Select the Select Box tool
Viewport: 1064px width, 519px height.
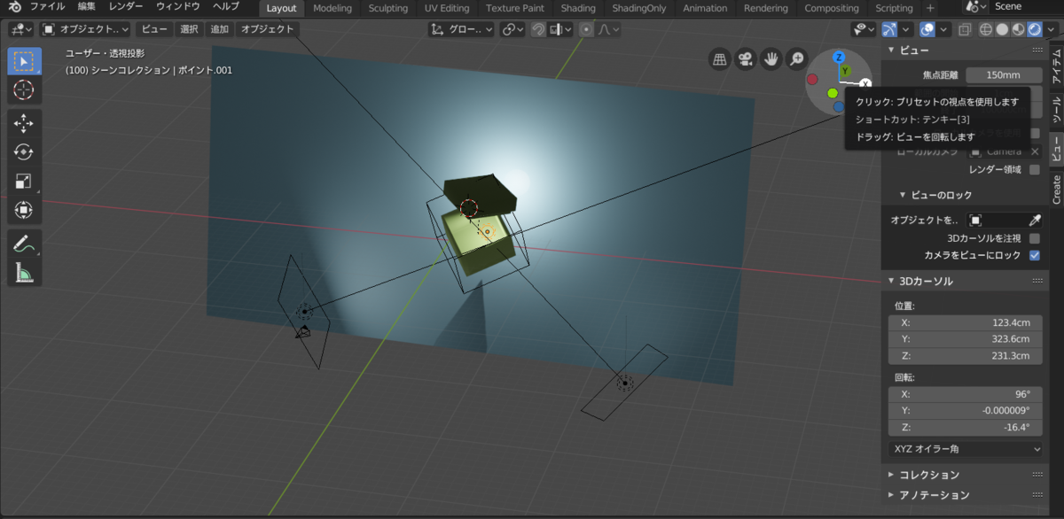coord(24,62)
